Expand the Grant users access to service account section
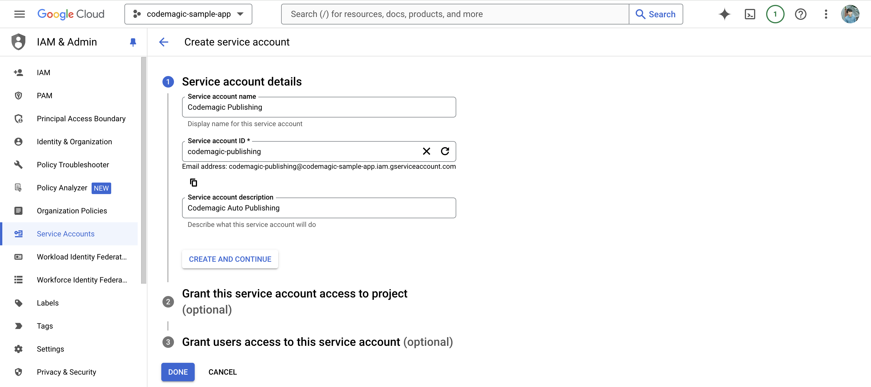The width and height of the screenshot is (871, 387). click(x=317, y=342)
